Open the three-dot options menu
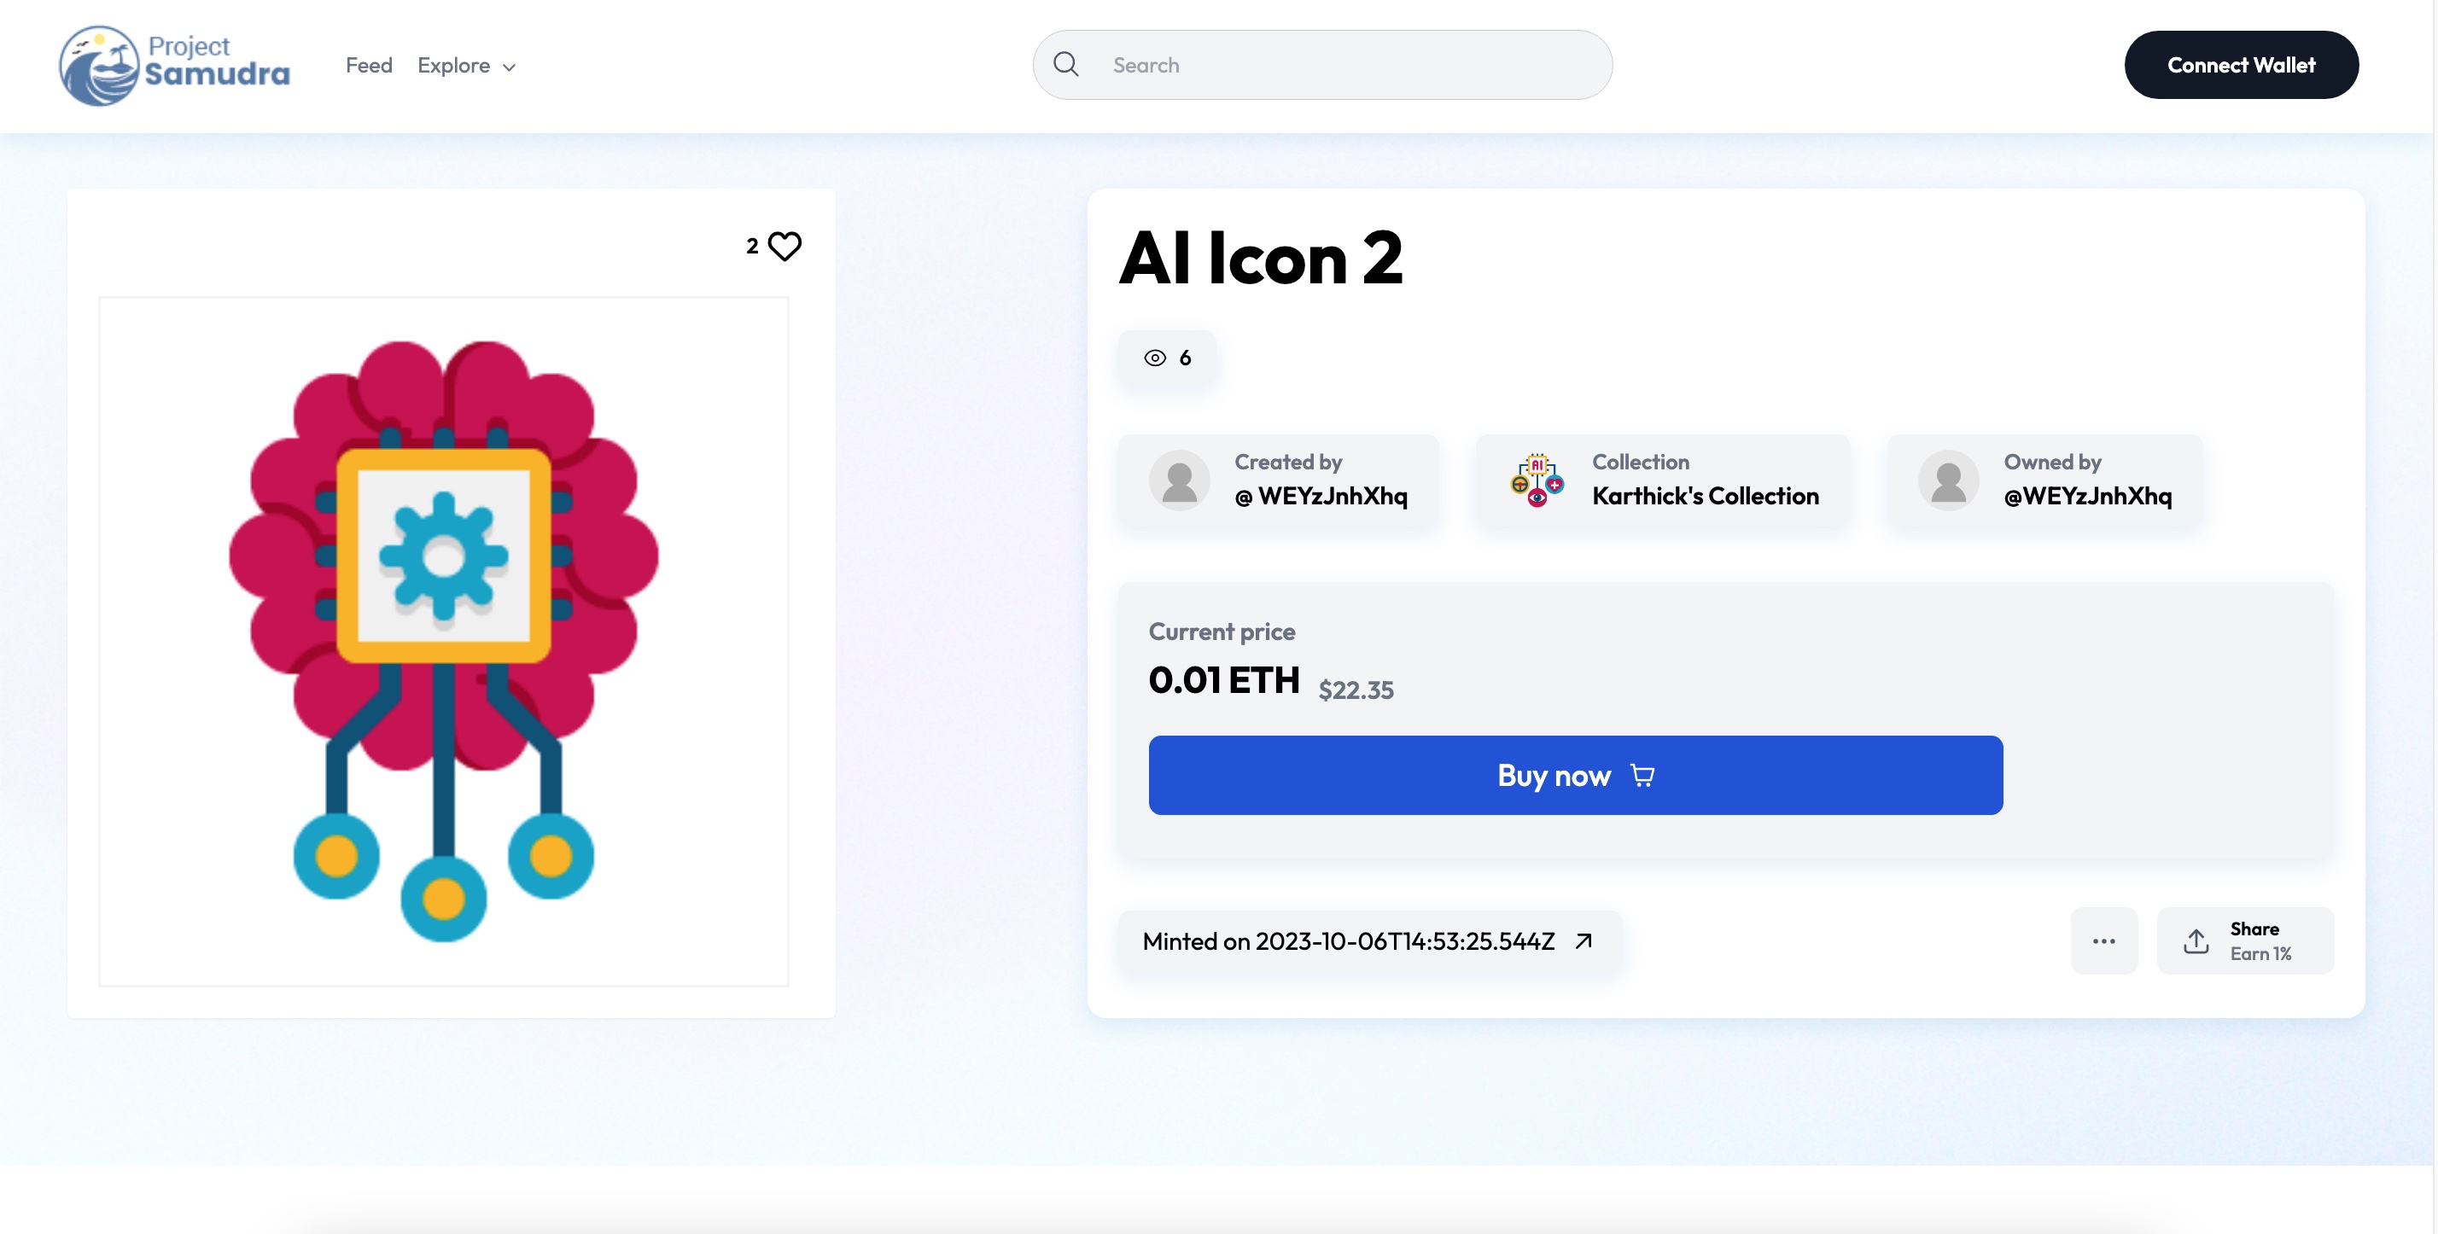Image resolution: width=2438 pixels, height=1234 pixels. pyautogui.click(x=2104, y=940)
